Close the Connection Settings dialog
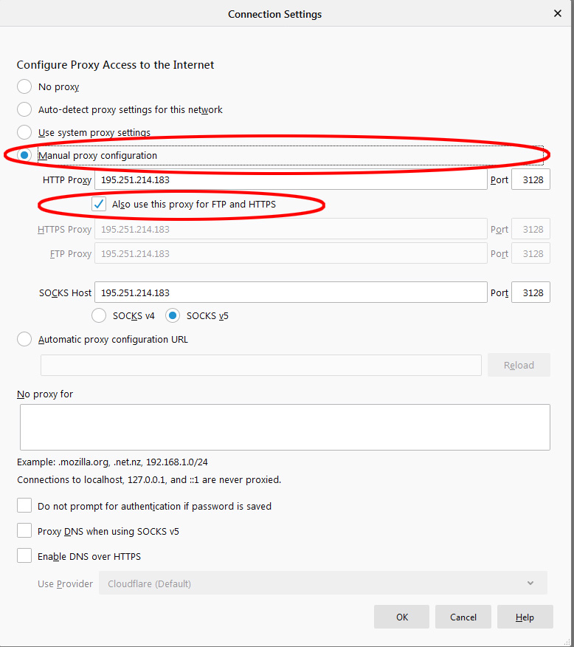 [557, 13]
